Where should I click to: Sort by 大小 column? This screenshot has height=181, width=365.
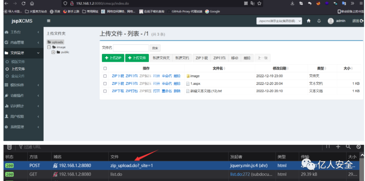[348, 69]
